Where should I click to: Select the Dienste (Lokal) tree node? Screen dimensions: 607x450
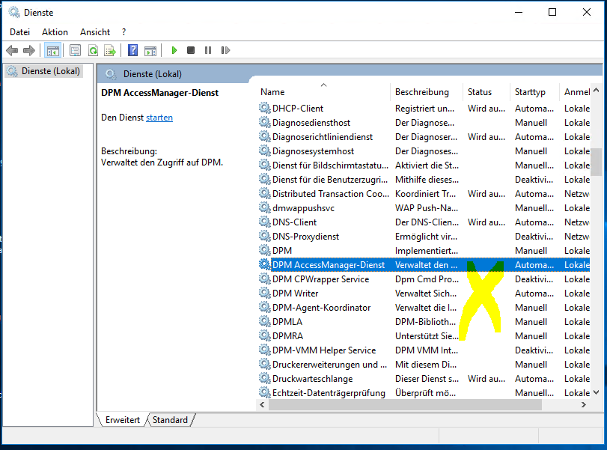point(44,71)
